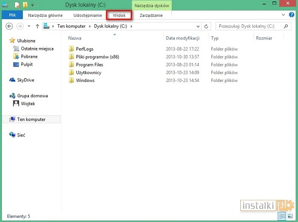298x222 pixels.
Task: Click the Properties quick access icon
Action: 17,5
